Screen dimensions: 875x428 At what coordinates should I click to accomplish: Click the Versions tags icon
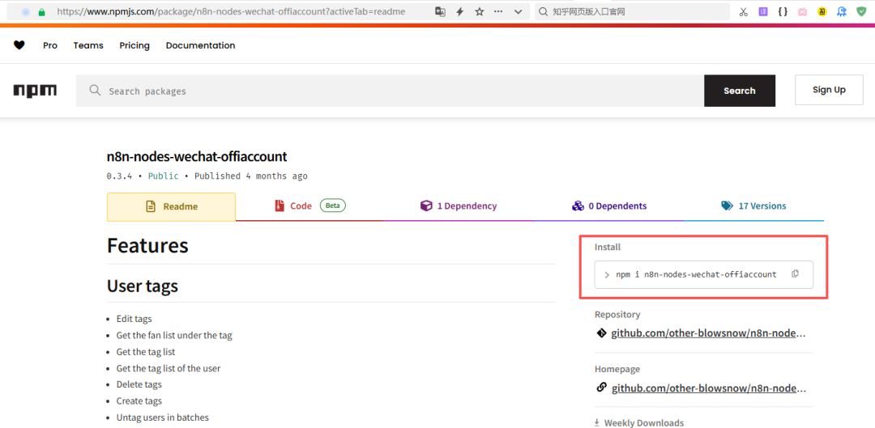[x=727, y=206]
